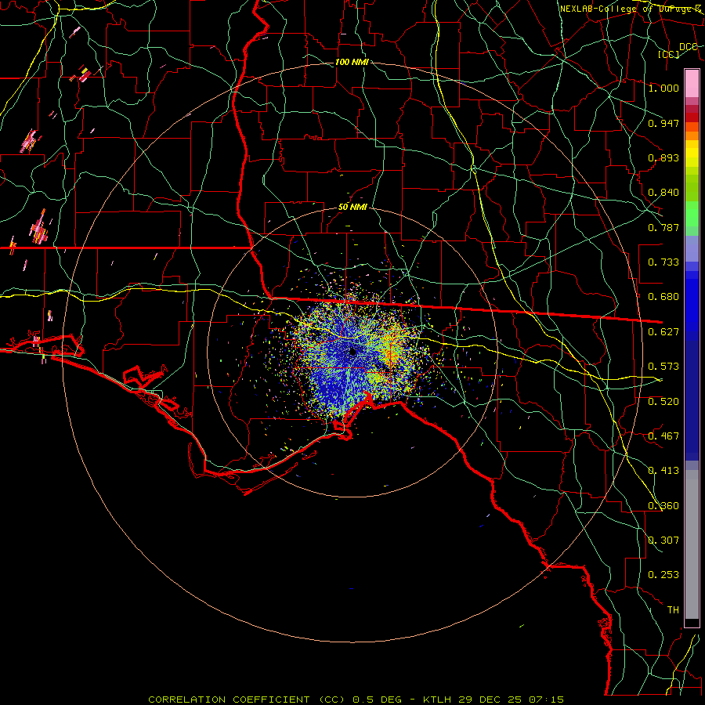
Task: Click the 0.413 legend value
Action: [x=663, y=471]
